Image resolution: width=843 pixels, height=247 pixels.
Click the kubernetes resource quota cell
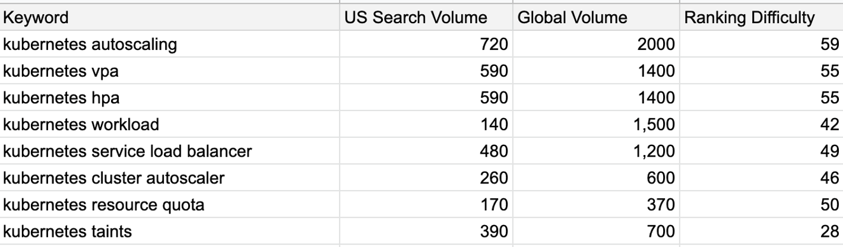pyautogui.click(x=170, y=204)
